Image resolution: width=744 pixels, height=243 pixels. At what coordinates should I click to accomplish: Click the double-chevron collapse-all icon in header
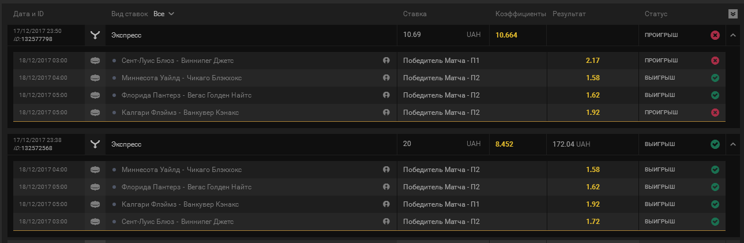coord(733,14)
